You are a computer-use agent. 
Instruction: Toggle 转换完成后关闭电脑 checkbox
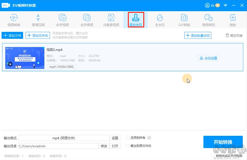coord(213,156)
